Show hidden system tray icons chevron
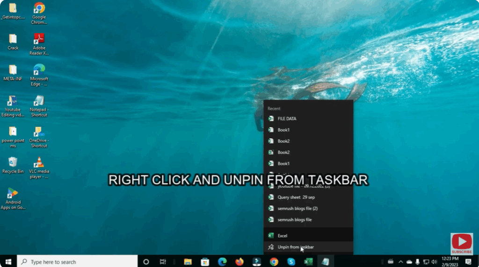This screenshot has height=267, width=479. pos(400,261)
